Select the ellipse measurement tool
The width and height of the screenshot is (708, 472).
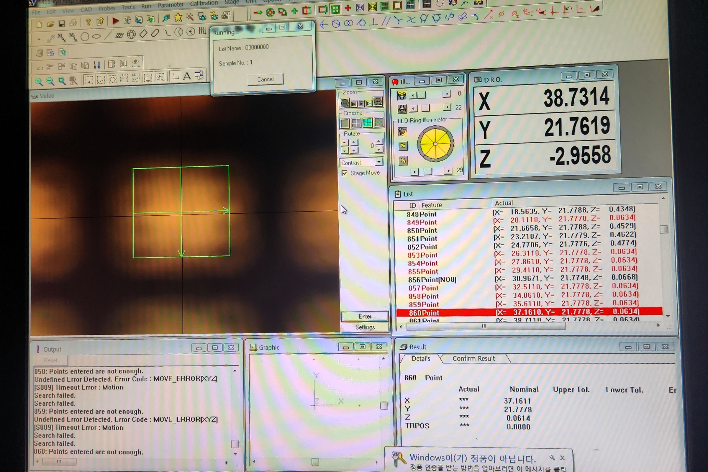coord(96,36)
